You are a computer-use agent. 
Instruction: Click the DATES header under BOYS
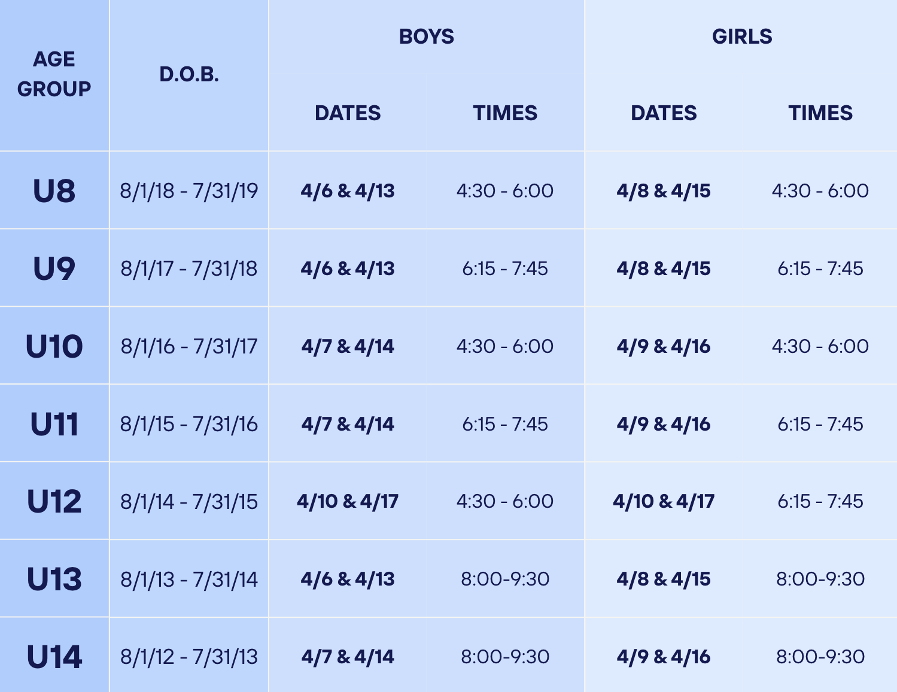pos(348,113)
